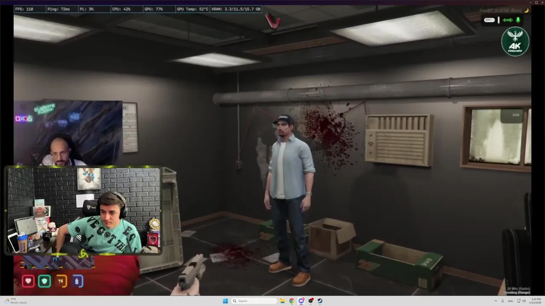Image resolution: width=545 pixels, height=306 pixels.
Task: Click the green microphone voice indicator
Action: [x=518, y=20]
